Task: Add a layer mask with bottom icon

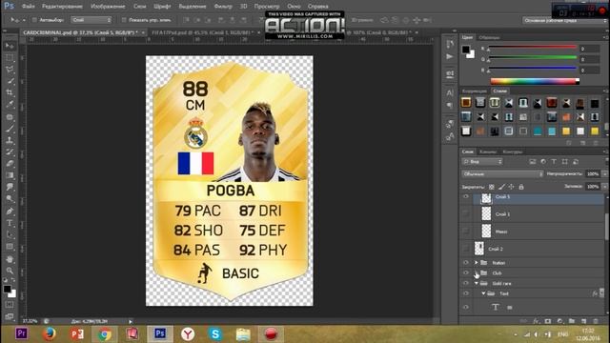Action: [x=548, y=321]
